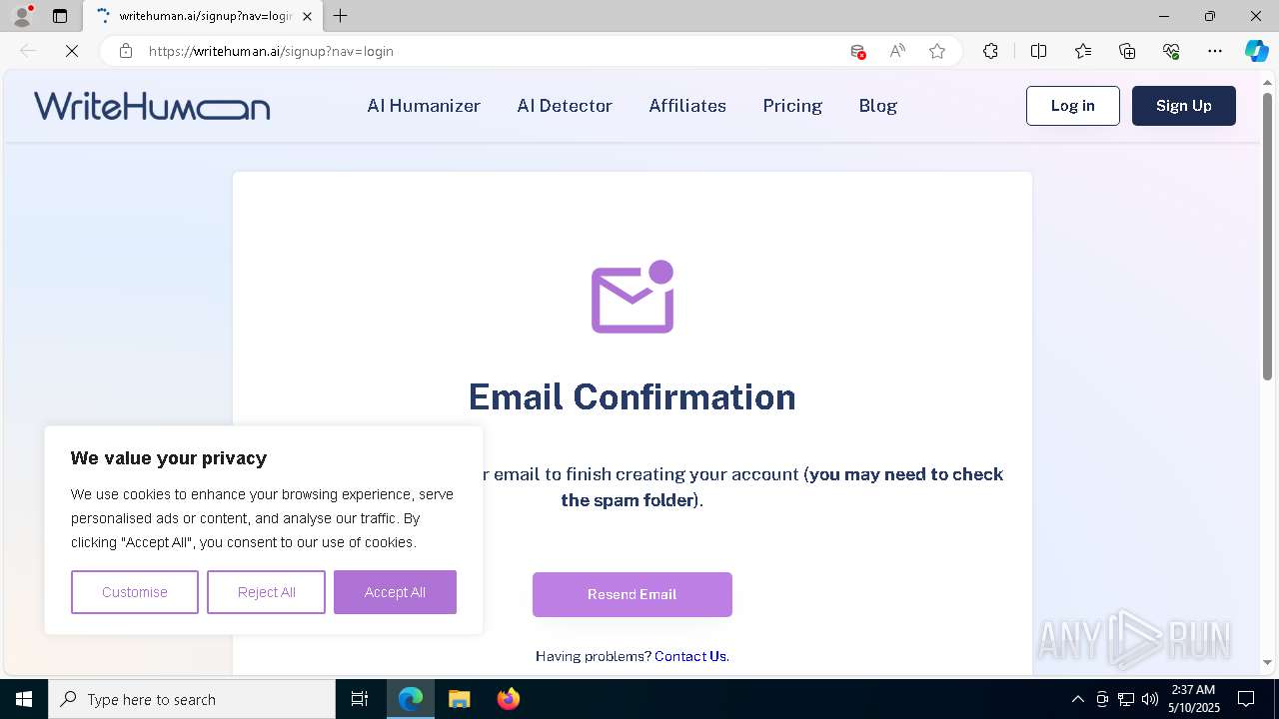Open the Favorites list icon
Image resolution: width=1279 pixels, height=719 pixels.
click(x=1083, y=51)
